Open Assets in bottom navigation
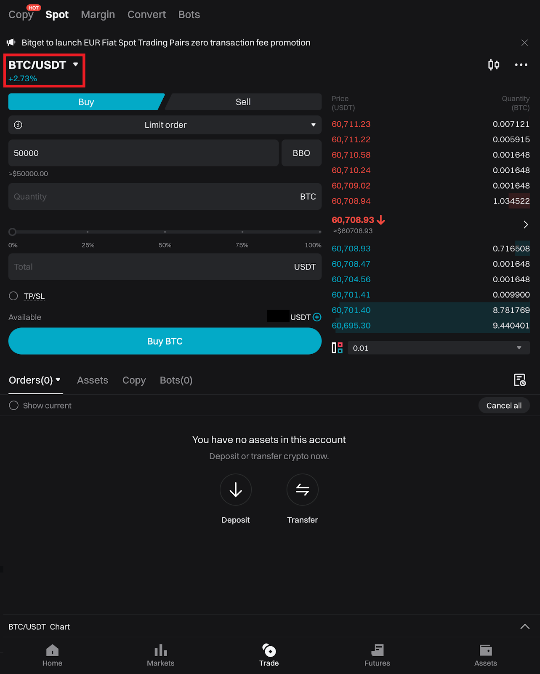The image size is (540, 674). click(x=486, y=655)
